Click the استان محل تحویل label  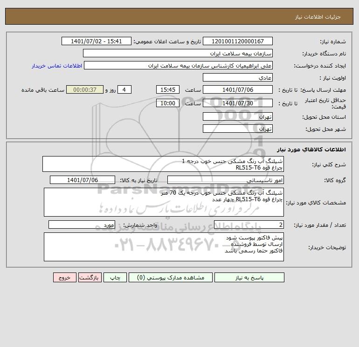[x=324, y=117]
